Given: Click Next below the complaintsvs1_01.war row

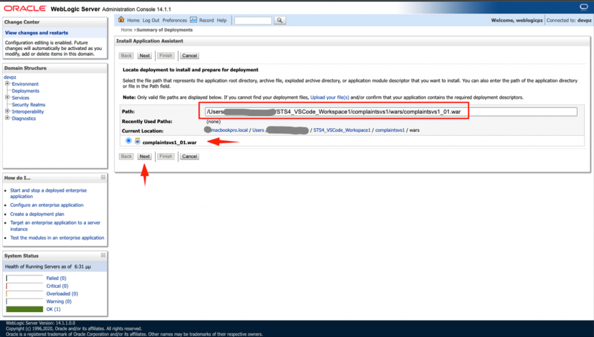Looking at the screenshot, I should coord(144,157).
